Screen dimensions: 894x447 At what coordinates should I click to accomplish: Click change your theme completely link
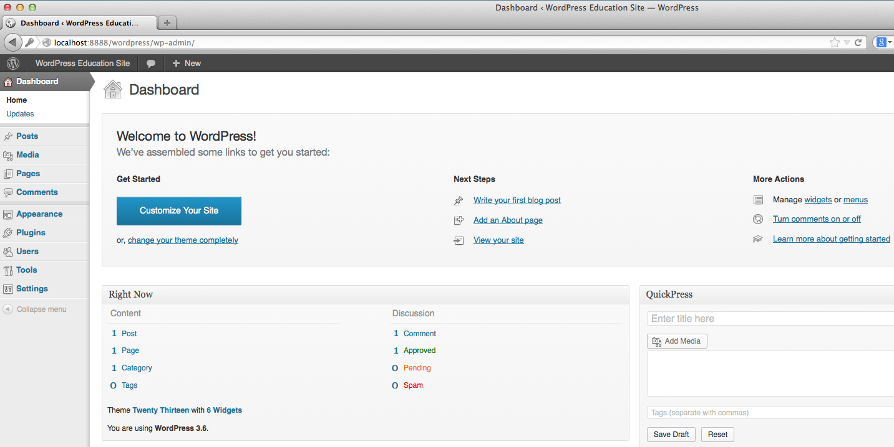[x=183, y=240]
